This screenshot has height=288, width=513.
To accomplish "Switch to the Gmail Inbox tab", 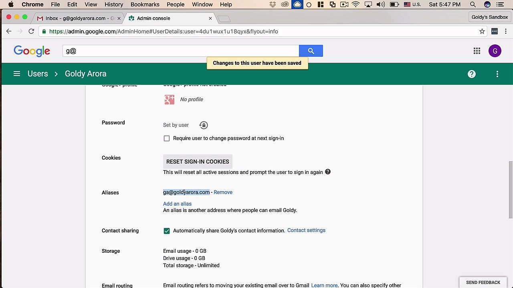I will tap(79, 18).
